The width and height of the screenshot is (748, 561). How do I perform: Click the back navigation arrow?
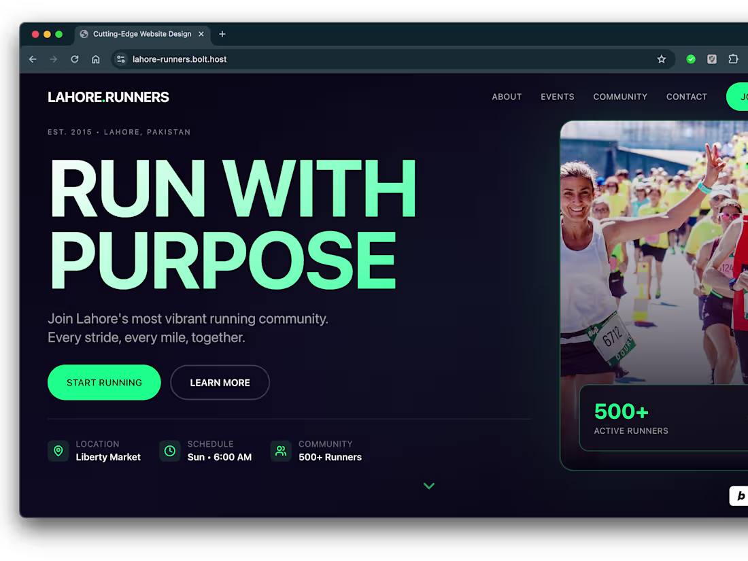tap(33, 59)
